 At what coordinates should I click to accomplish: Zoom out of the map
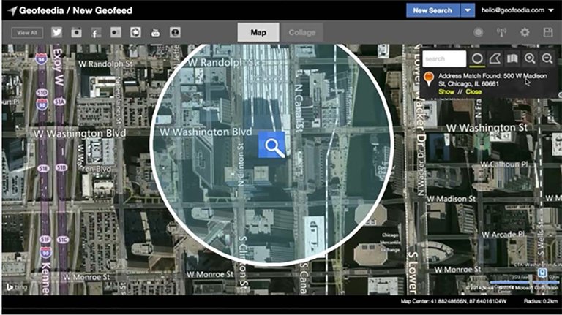(547, 58)
